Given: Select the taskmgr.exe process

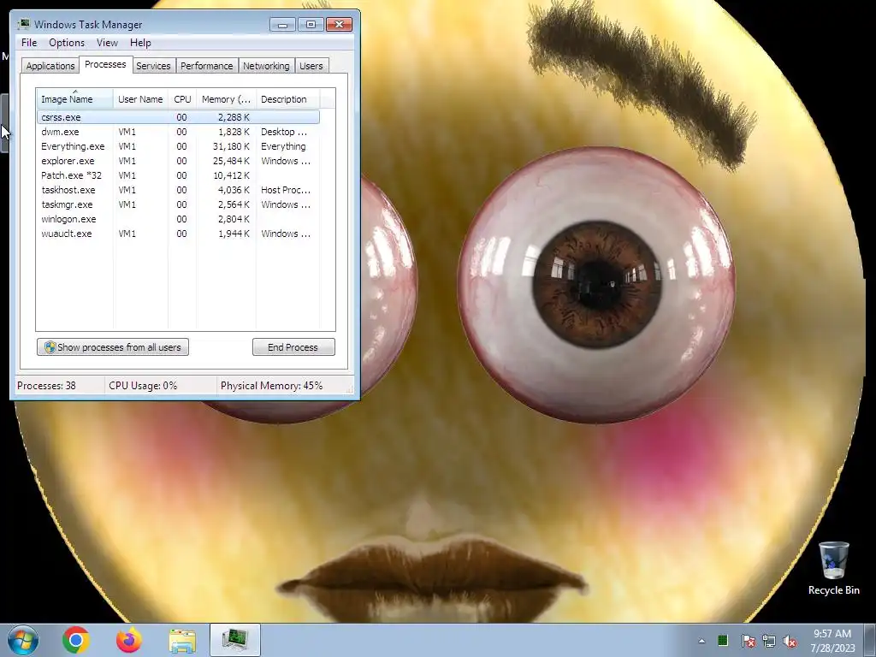Looking at the screenshot, I should click(x=178, y=204).
